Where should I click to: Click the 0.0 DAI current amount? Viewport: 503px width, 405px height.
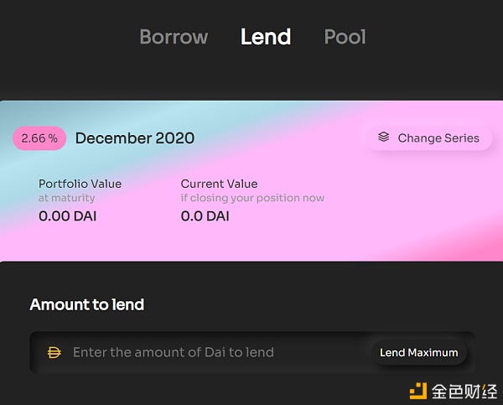coord(205,216)
